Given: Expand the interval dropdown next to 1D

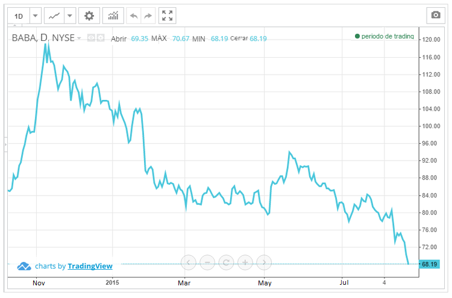Looking at the screenshot, I should (x=36, y=16).
